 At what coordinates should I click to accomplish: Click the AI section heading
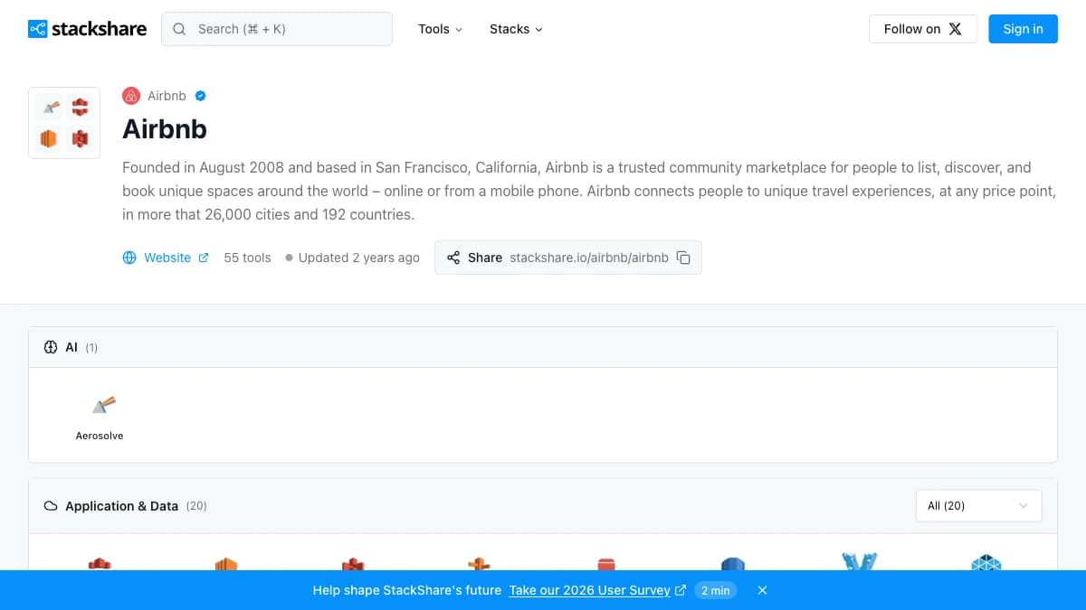tap(71, 347)
